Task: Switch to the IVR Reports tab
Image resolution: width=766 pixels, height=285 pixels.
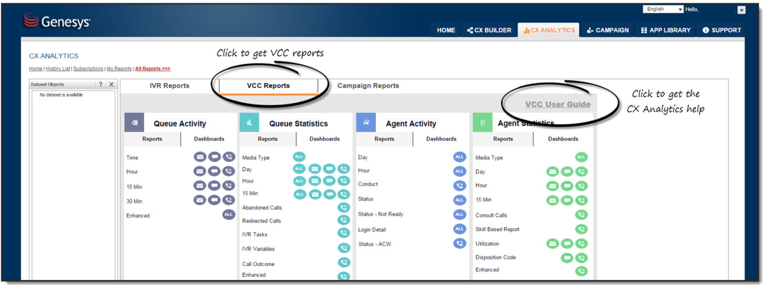Action: pyautogui.click(x=170, y=86)
